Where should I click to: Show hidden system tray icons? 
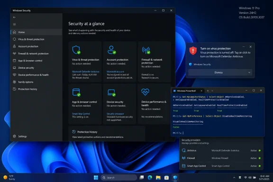234,178
